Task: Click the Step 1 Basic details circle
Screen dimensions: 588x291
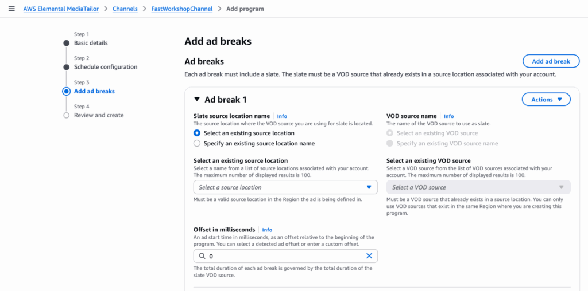Action: pyautogui.click(x=67, y=43)
